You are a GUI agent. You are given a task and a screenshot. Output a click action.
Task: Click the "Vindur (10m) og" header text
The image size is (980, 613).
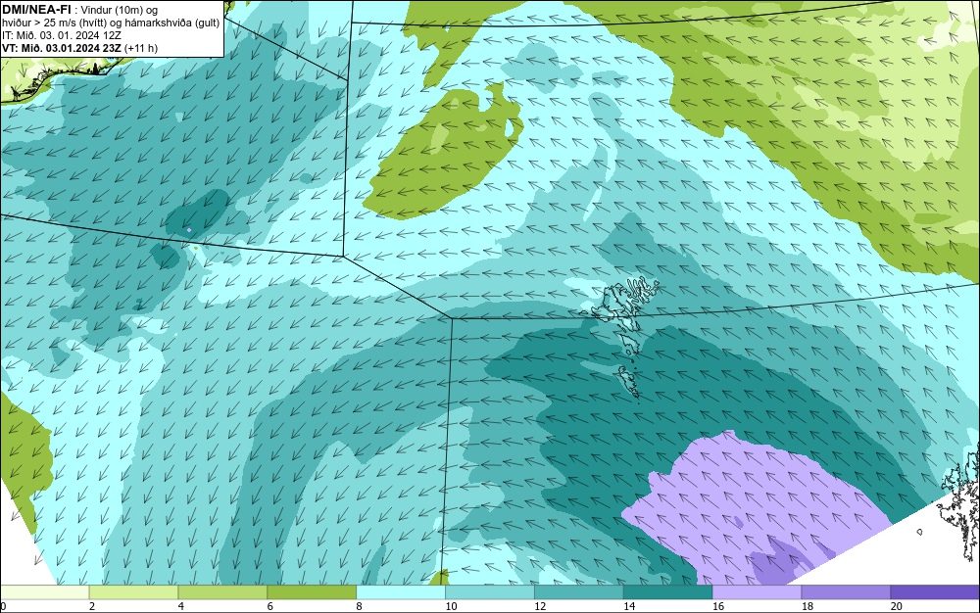pyautogui.click(x=120, y=10)
